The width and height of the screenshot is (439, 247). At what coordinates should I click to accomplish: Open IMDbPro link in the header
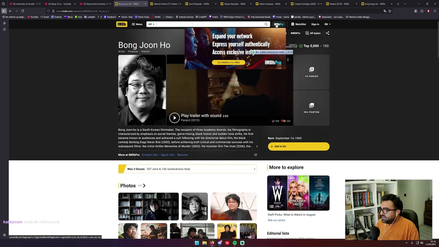[278, 24]
